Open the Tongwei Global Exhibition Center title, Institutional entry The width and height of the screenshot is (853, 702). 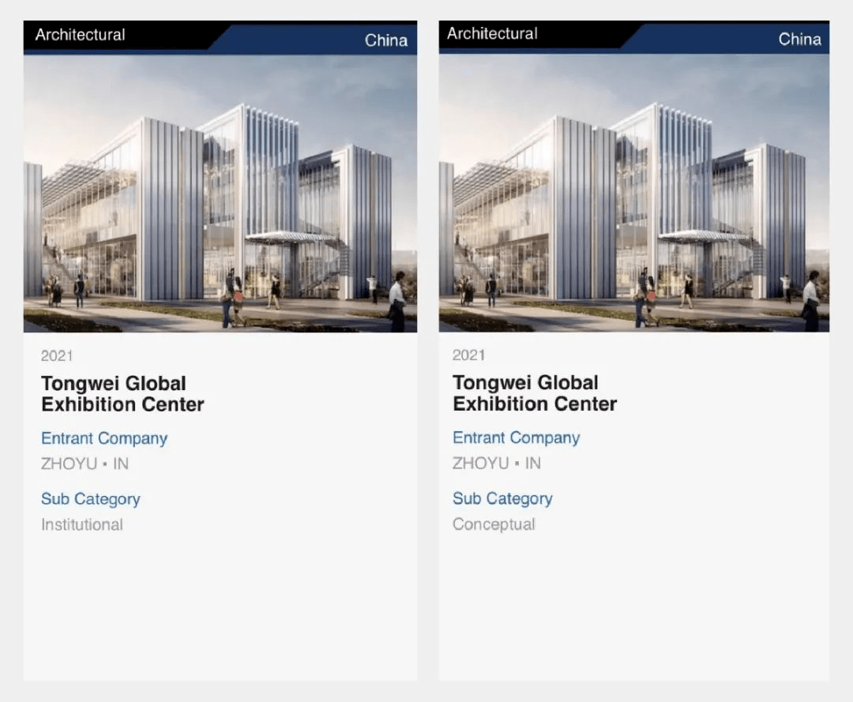click(122, 394)
